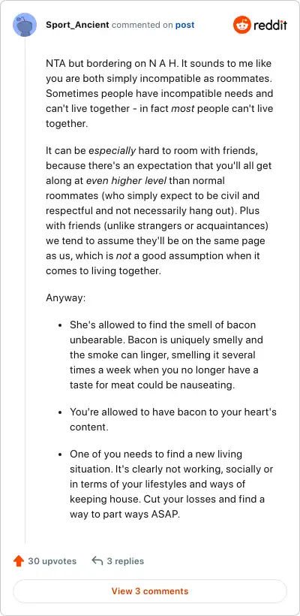Select the "30 upvotes" label

point(52,561)
